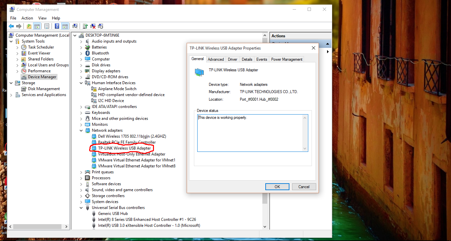Select VMware Virtual Ethernet Adapter for VMnet8
The image size is (451, 241).
(136, 166)
